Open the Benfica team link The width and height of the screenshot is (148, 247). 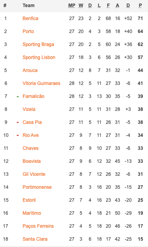pos(30,18)
